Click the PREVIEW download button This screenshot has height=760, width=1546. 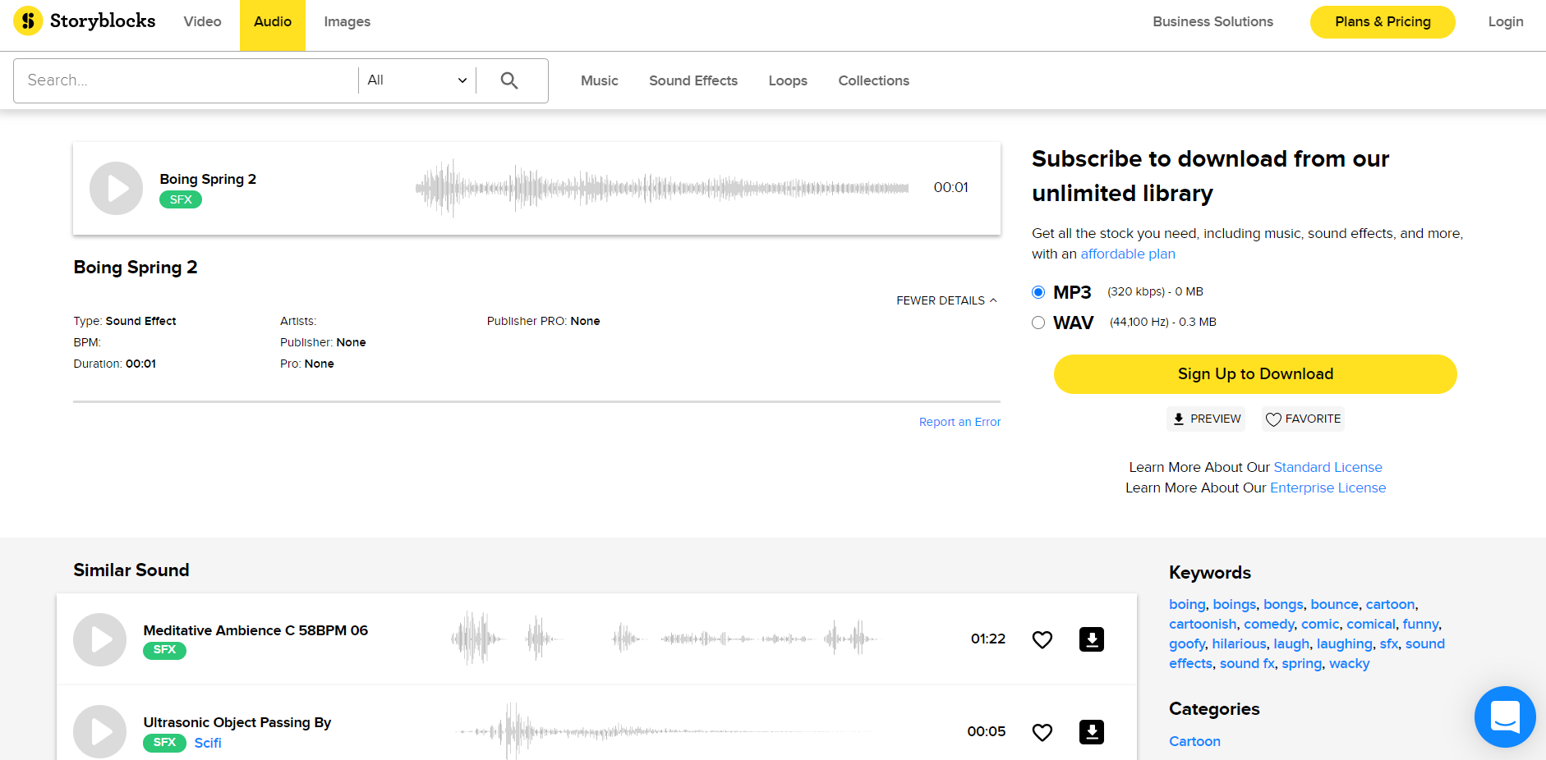[1206, 419]
